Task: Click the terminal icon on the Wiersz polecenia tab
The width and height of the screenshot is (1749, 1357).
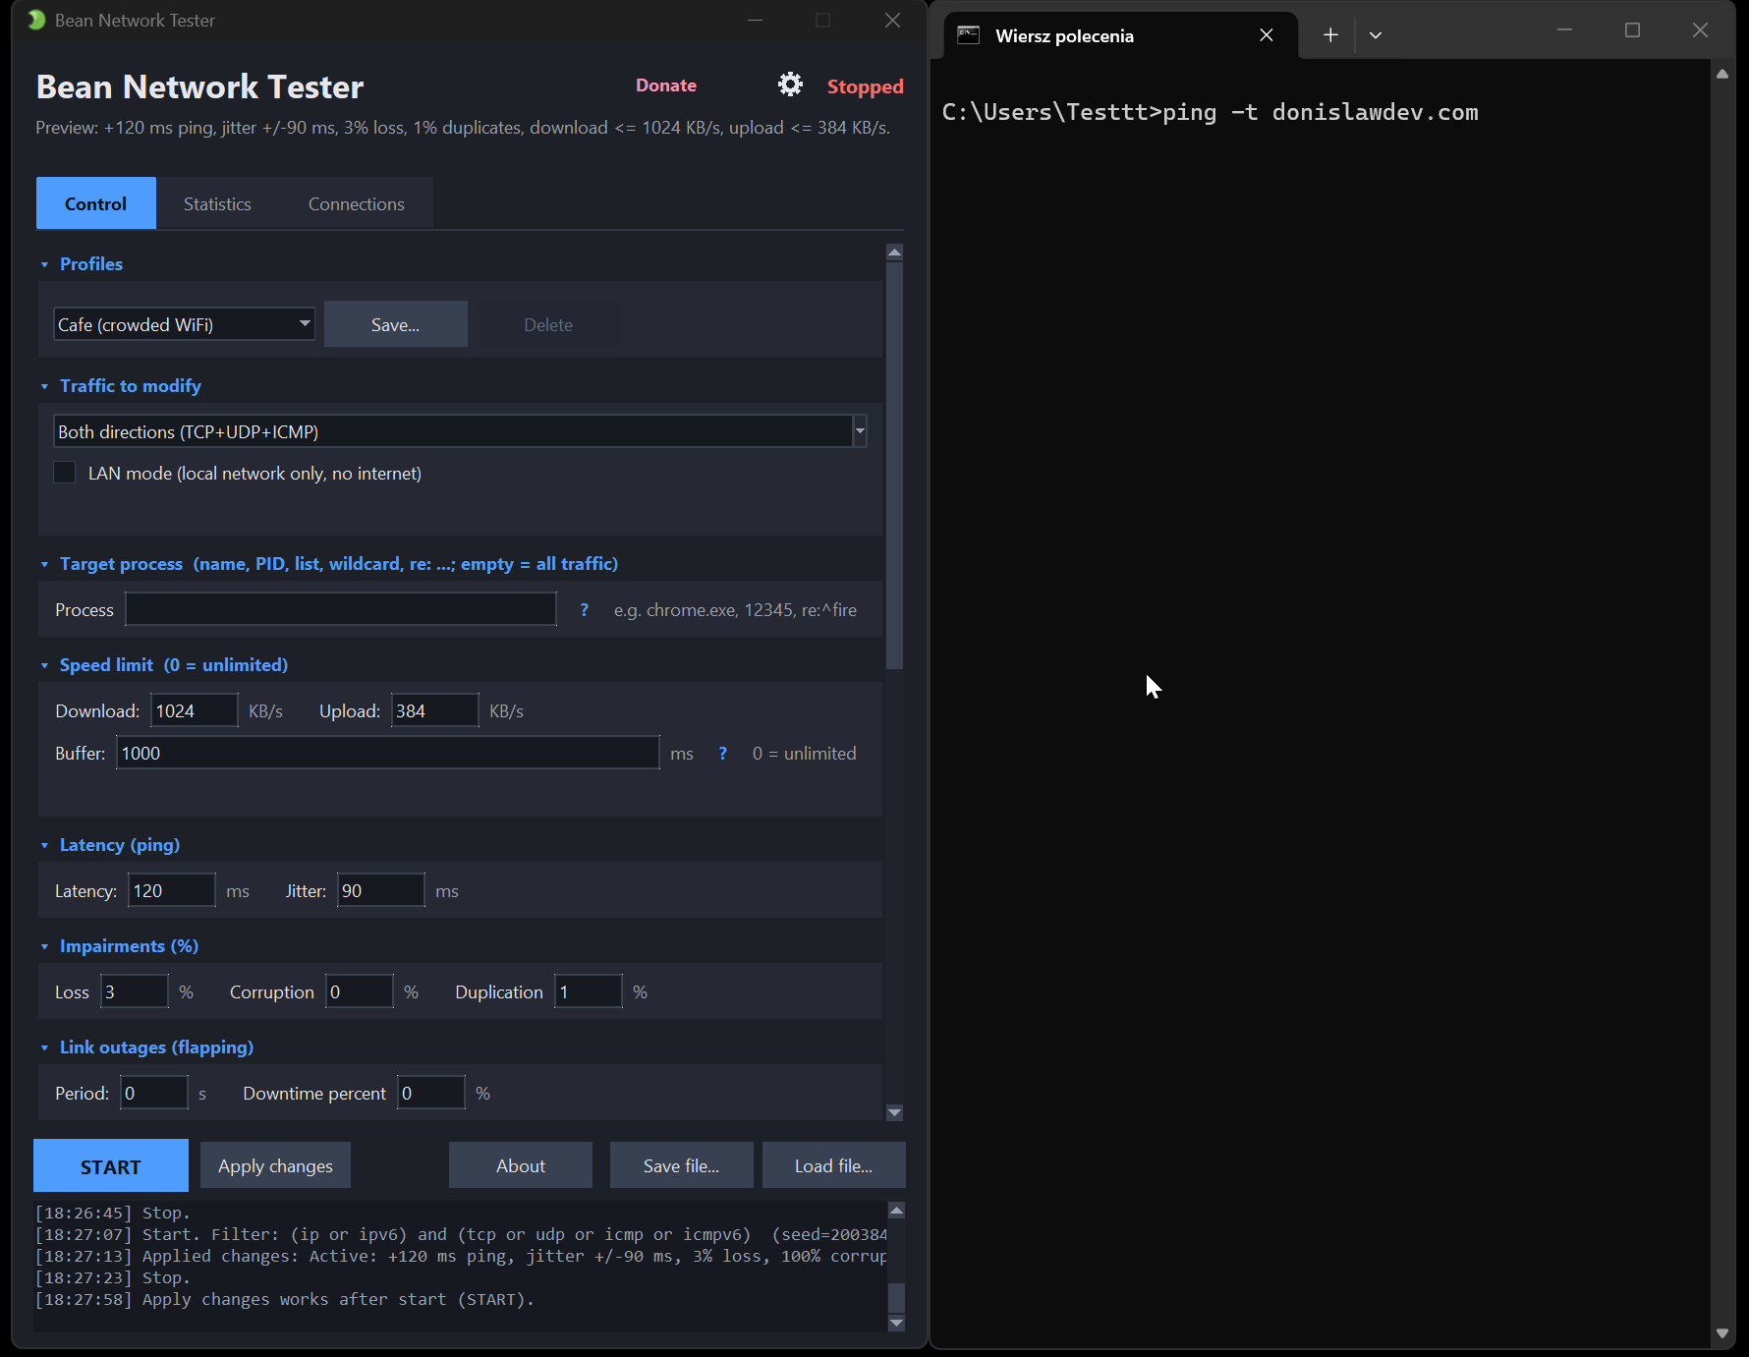Action: 969,35
